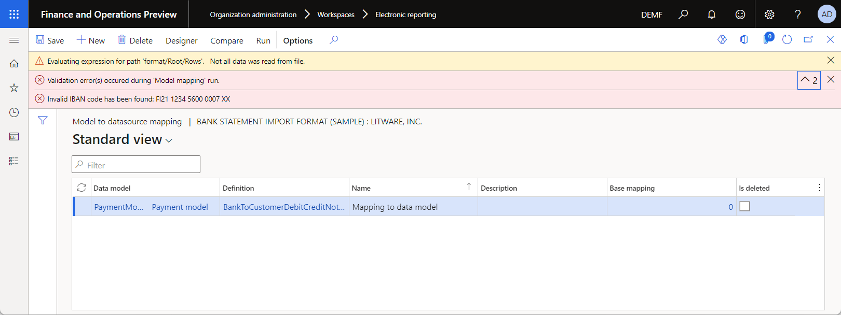This screenshot has width=841, height=315.
Task: Collapse the message bar with count 2
Action: [809, 80]
